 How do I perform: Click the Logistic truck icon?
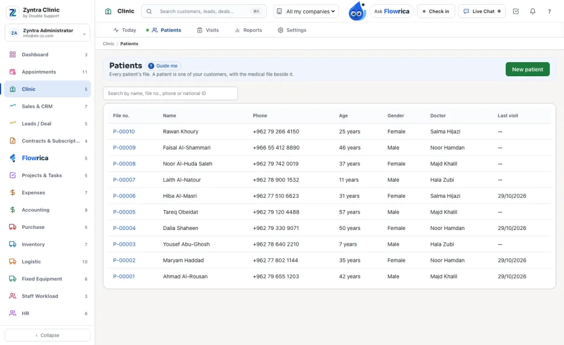click(x=12, y=262)
